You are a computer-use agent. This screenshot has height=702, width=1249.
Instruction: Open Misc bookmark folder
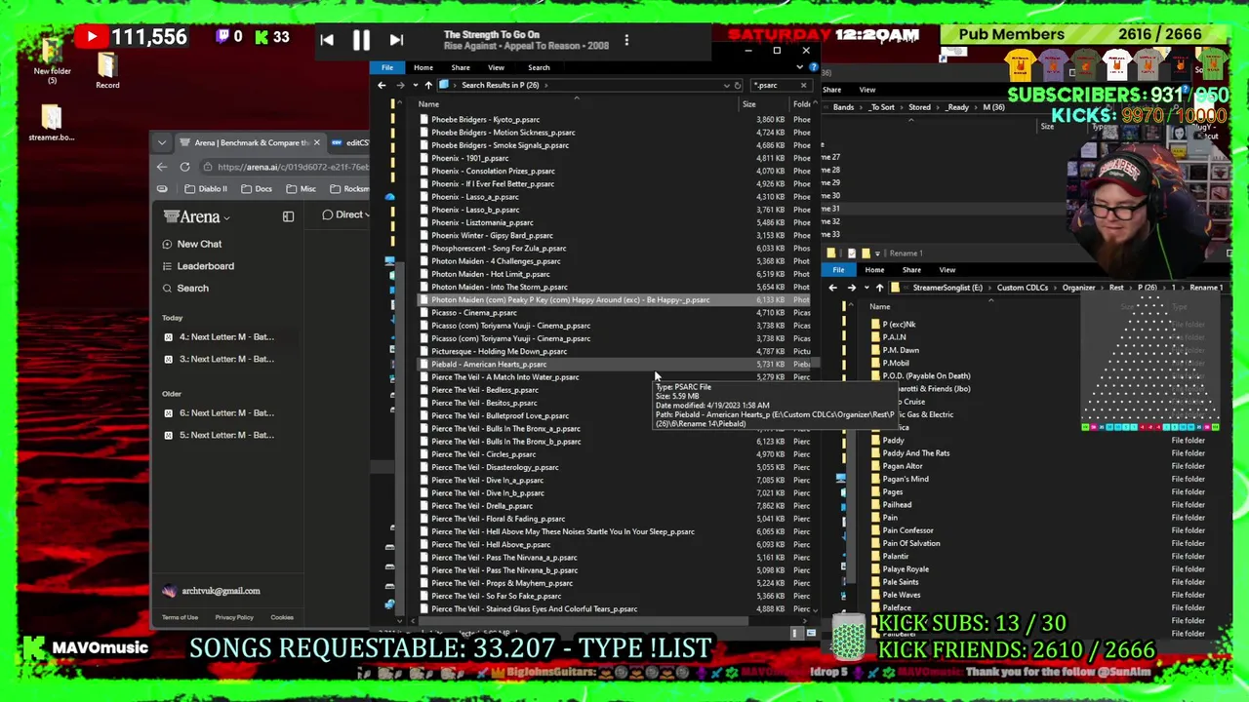click(302, 188)
